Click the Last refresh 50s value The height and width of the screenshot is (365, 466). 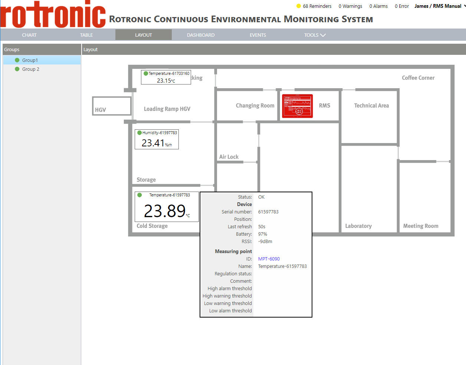pyautogui.click(x=262, y=227)
